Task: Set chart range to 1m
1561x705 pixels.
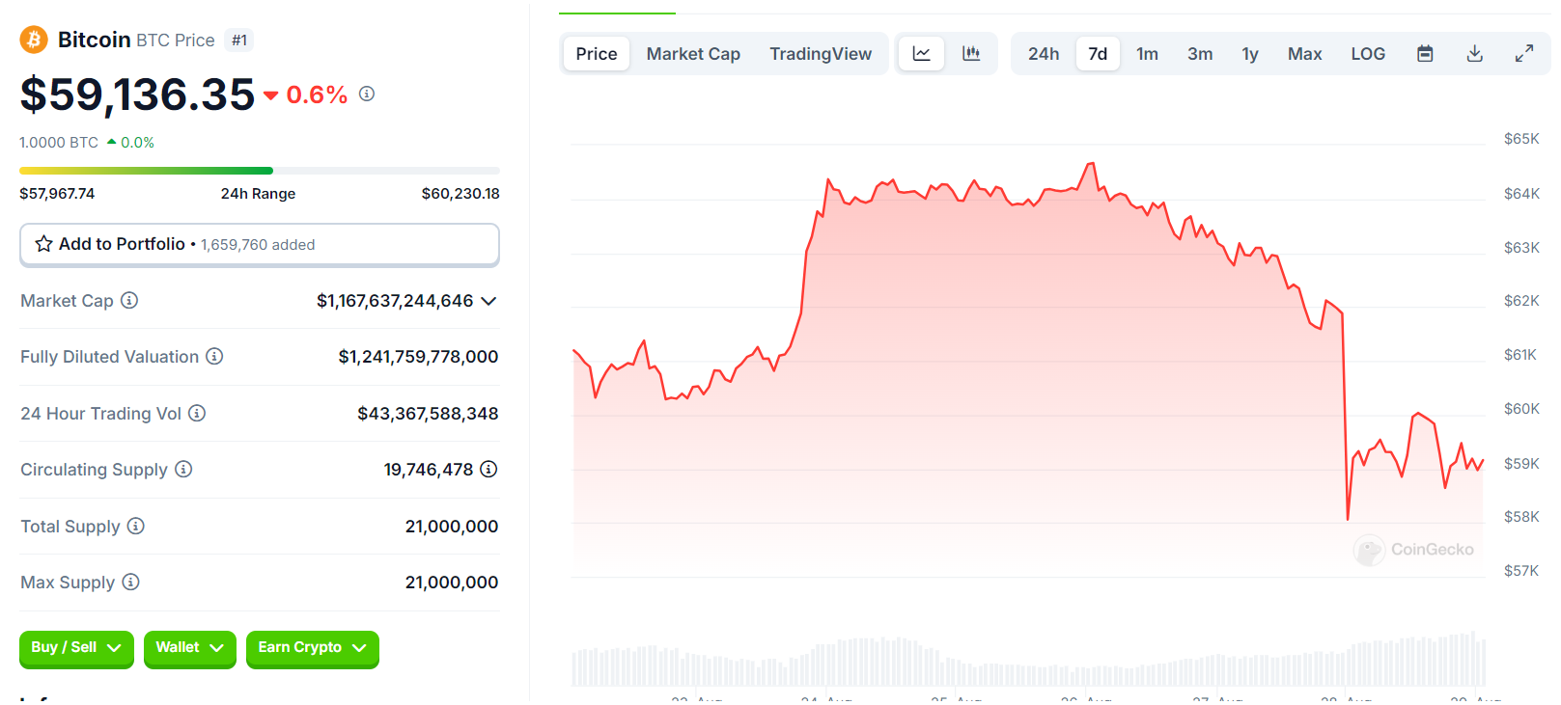Action: 1147,54
